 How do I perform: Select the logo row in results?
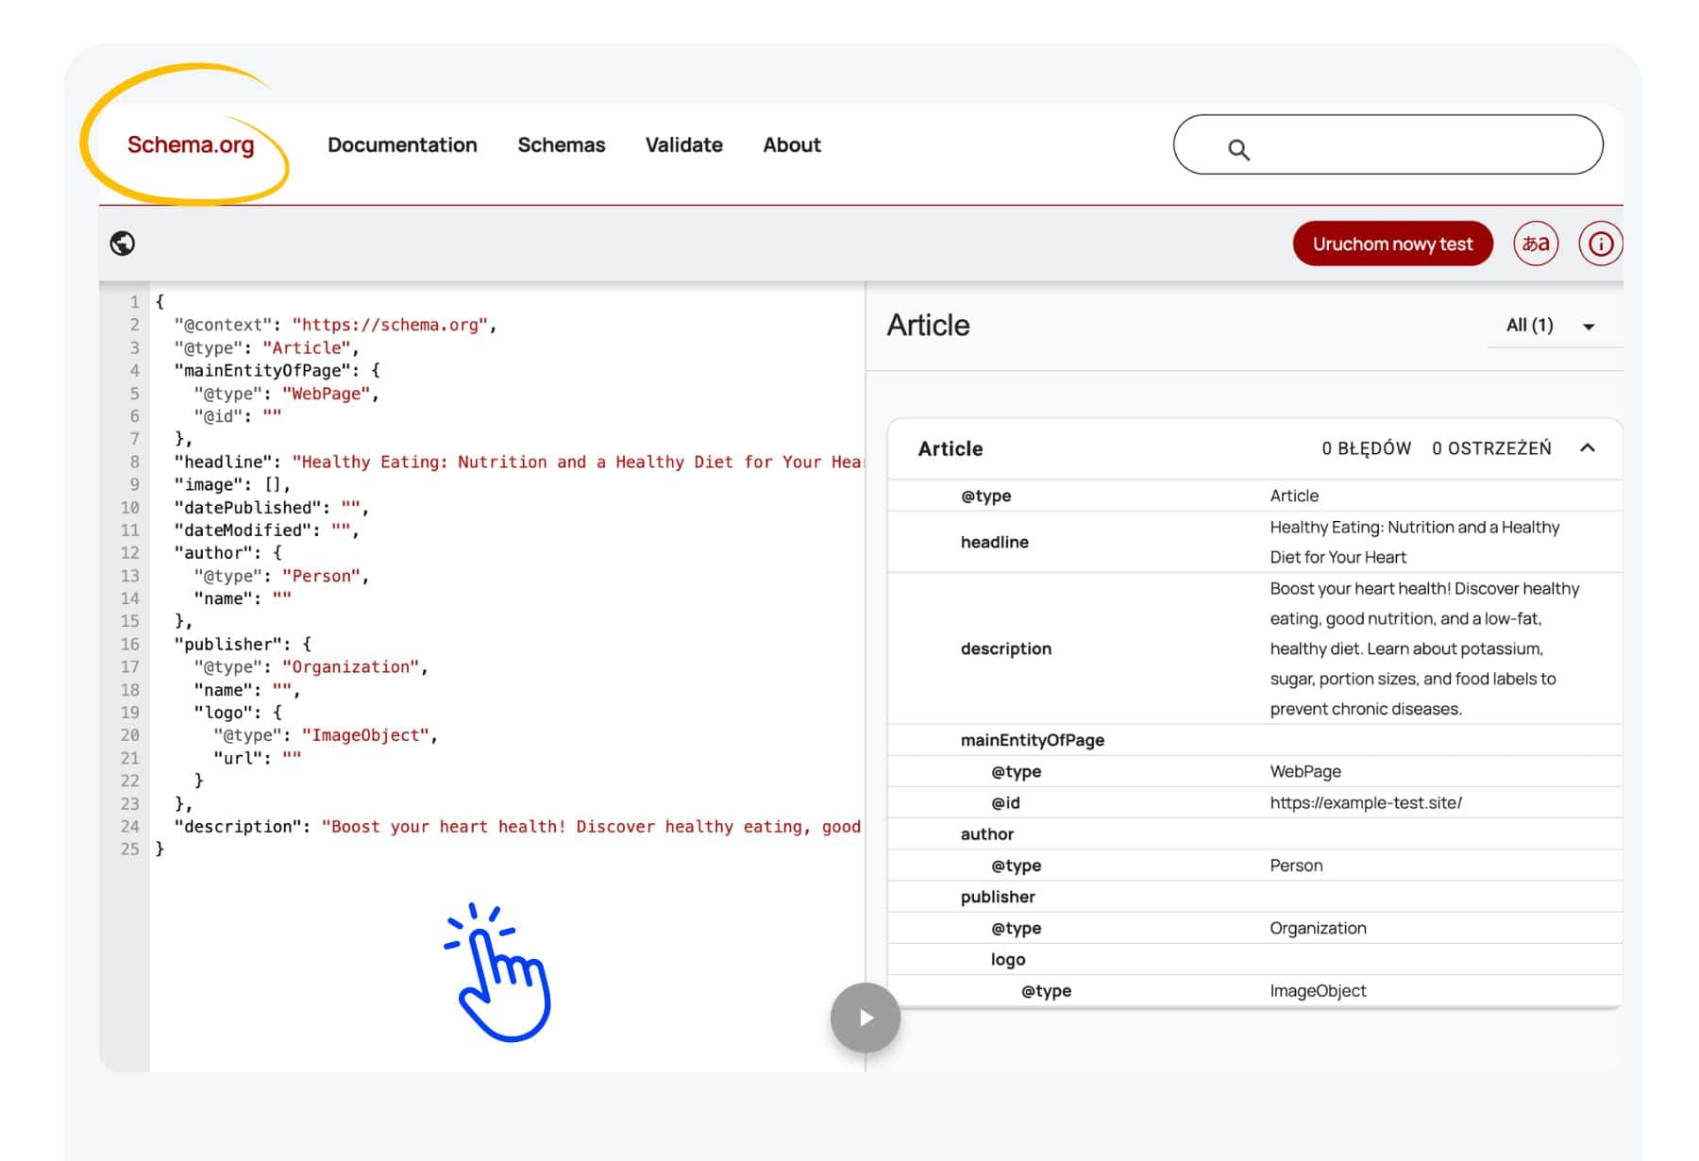coord(1254,959)
